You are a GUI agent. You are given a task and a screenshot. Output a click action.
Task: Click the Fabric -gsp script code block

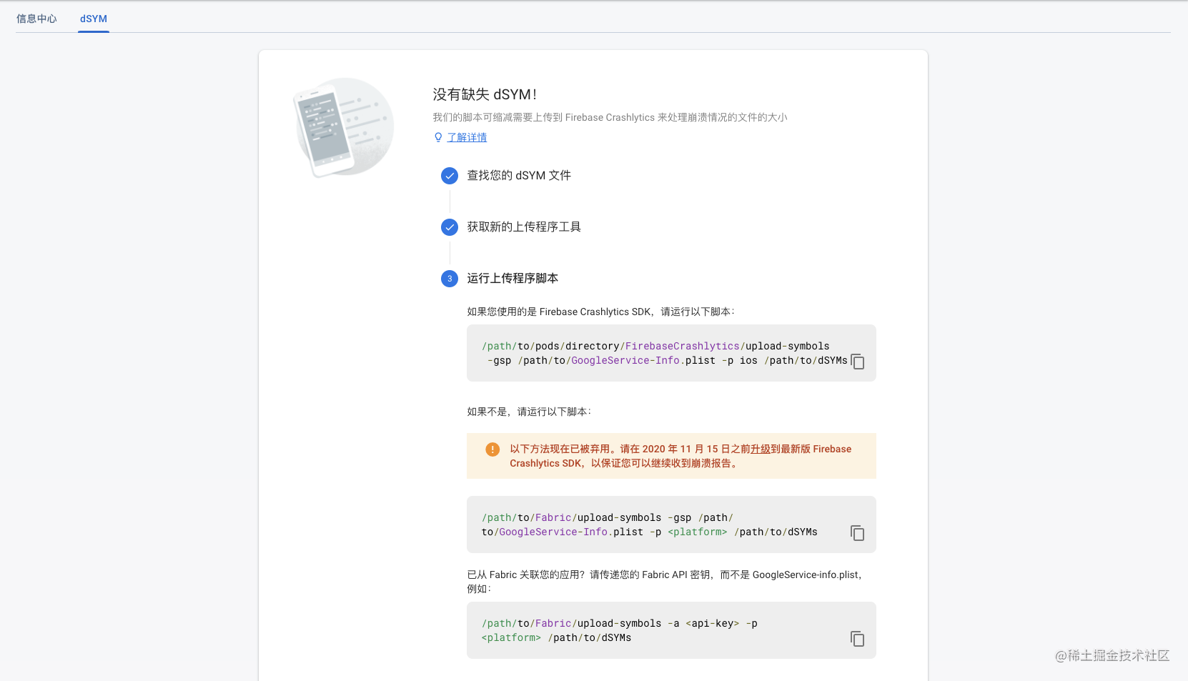(671, 525)
